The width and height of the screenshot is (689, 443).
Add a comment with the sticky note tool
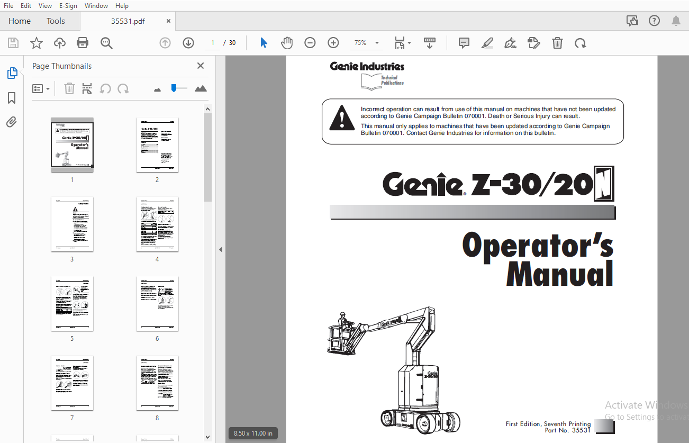464,43
